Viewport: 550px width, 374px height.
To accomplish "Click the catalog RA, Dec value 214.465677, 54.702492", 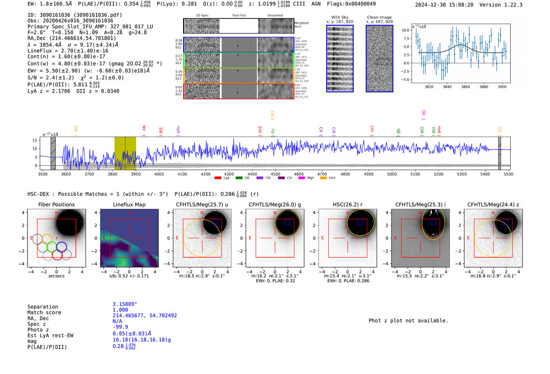I will coord(145,316).
